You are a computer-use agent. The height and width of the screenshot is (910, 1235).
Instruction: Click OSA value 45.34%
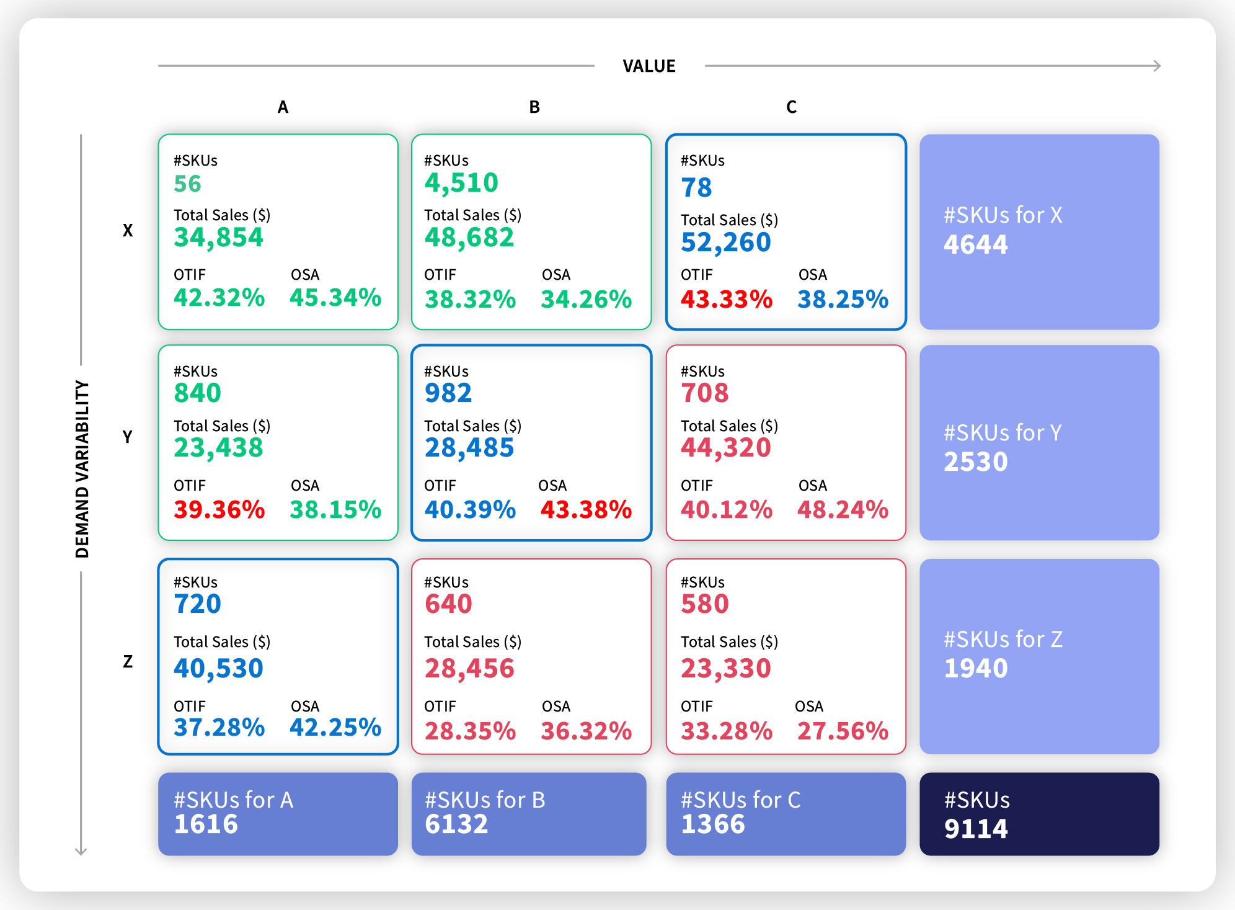335,298
